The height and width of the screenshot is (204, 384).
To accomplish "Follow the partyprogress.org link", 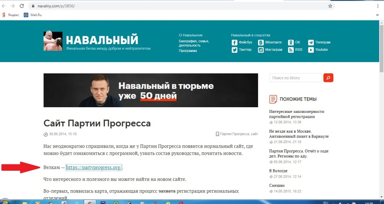I will click(x=94, y=168).
